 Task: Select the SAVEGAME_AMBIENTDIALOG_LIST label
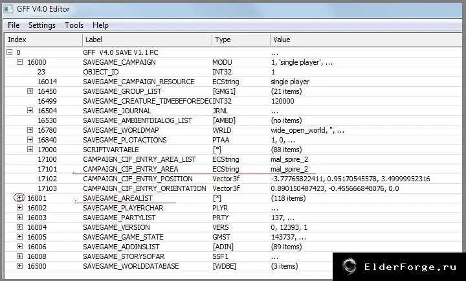click(x=137, y=120)
